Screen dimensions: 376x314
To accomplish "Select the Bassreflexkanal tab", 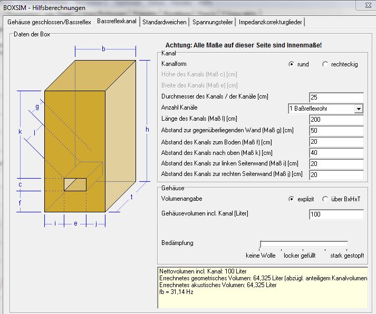I will (x=117, y=22).
